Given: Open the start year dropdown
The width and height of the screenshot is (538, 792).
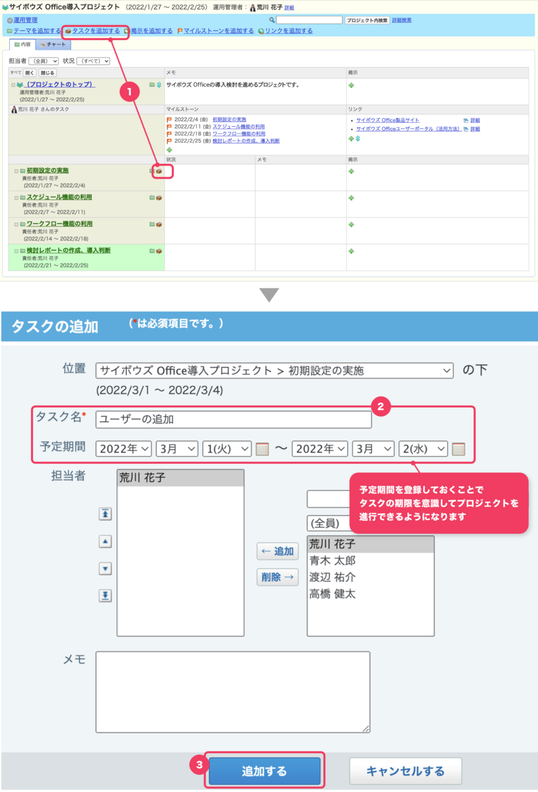Looking at the screenshot, I should tap(124, 449).
